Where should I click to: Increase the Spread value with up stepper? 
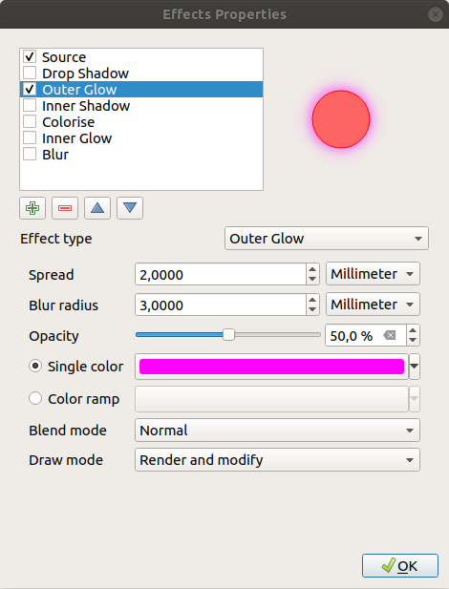pyautogui.click(x=312, y=269)
